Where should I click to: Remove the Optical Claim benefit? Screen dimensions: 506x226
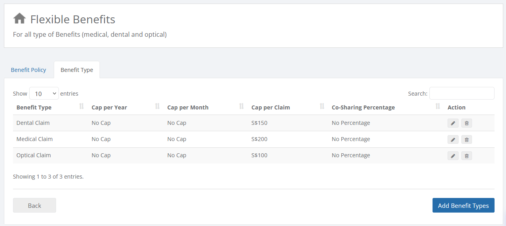click(x=466, y=156)
